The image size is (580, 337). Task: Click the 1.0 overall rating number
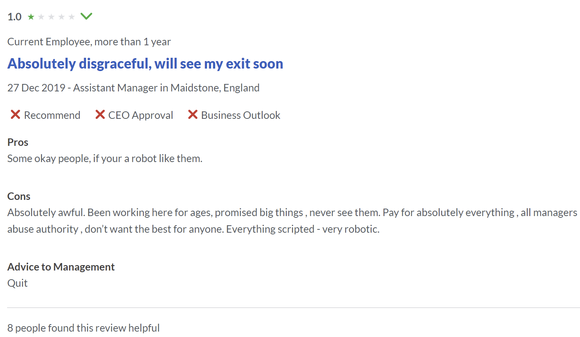tap(15, 17)
